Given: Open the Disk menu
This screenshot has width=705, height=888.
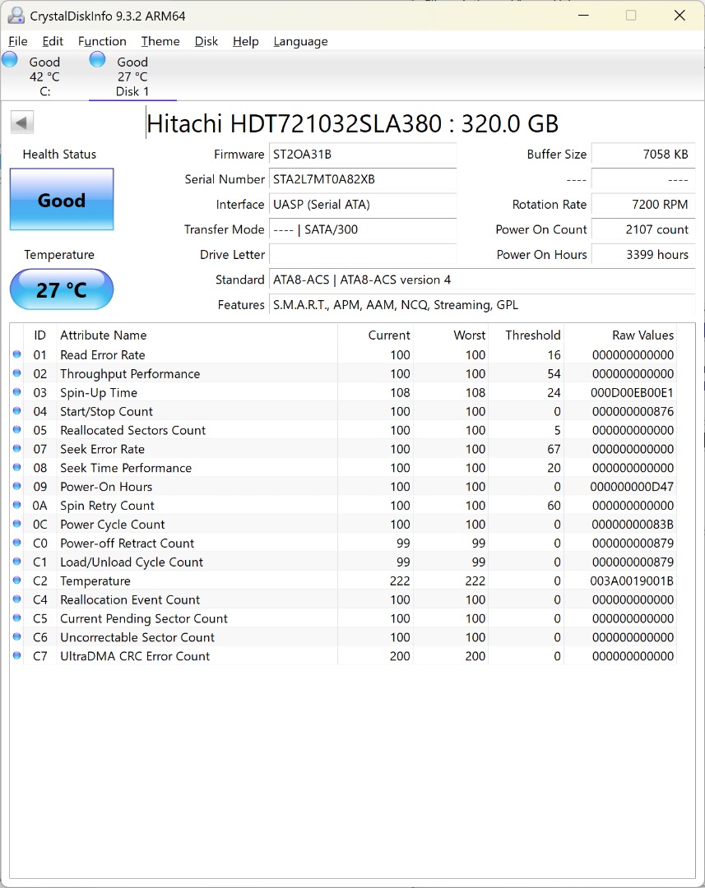Looking at the screenshot, I should point(206,41).
